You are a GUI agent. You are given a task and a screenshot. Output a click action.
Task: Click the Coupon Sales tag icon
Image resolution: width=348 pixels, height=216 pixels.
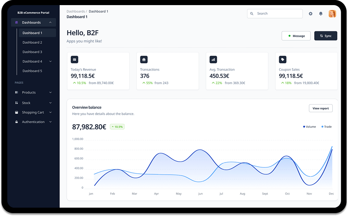tap(283, 59)
